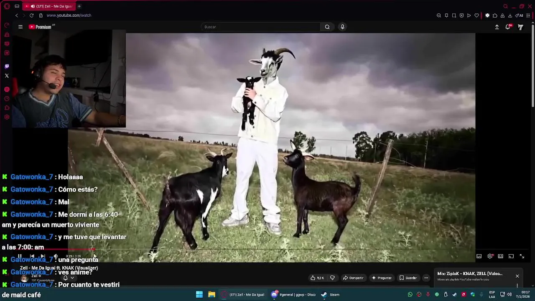Open the Opera GX main menu logo
Screen dimensions: 535x301
[x=7, y=6]
